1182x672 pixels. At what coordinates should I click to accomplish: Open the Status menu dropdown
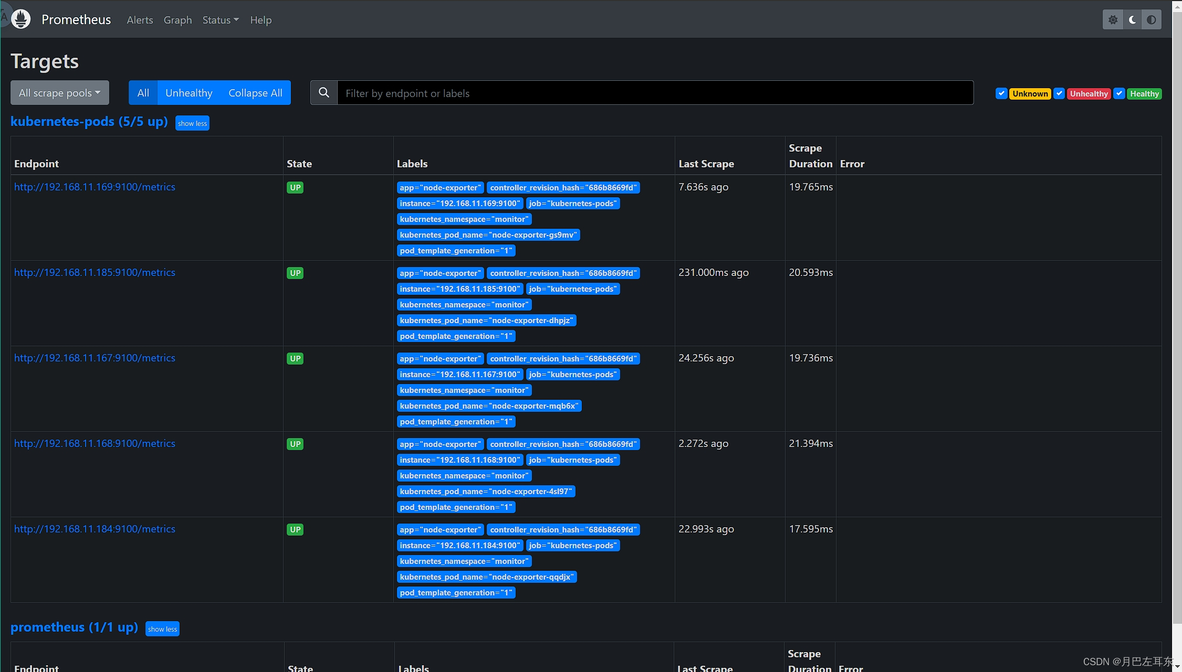point(221,20)
